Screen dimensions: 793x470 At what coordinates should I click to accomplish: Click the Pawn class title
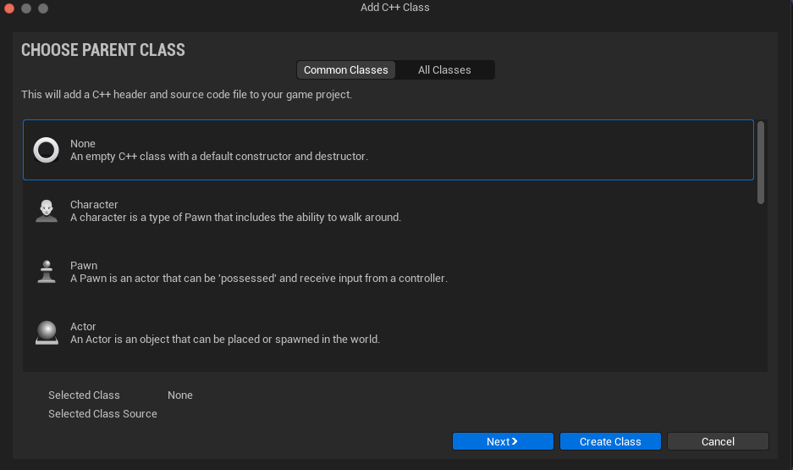coord(84,266)
